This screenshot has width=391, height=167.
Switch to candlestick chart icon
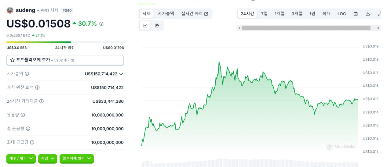pyautogui.click(x=157, y=26)
